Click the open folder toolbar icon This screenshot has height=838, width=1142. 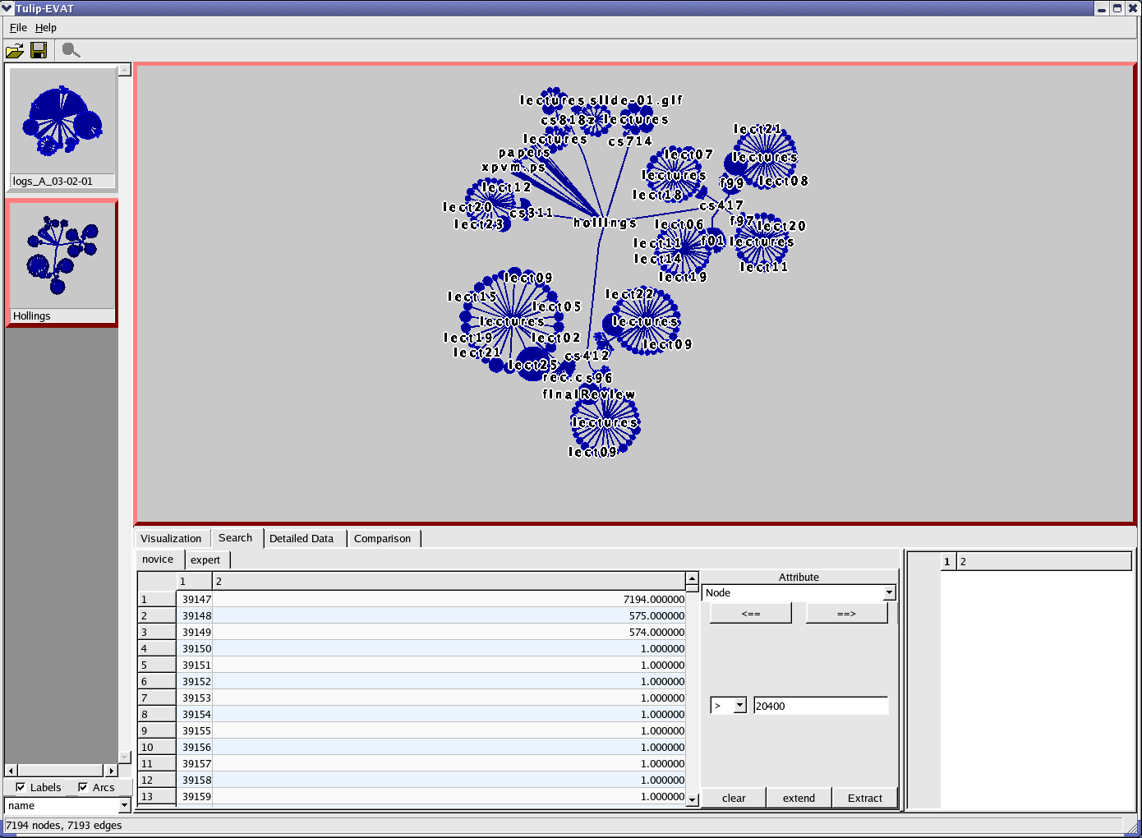tap(15, 51)
